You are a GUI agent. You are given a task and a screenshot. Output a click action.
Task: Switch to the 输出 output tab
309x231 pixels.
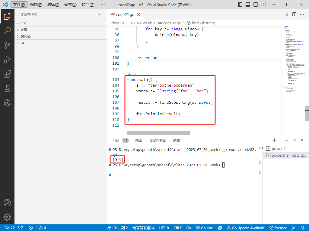pyautogui.click(x=139, y=140)
